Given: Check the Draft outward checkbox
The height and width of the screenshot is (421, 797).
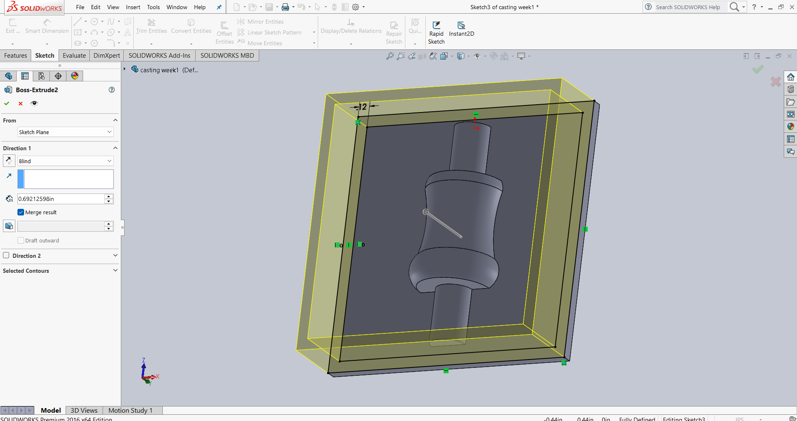Looking at the screenshot, I should point(21,240).
